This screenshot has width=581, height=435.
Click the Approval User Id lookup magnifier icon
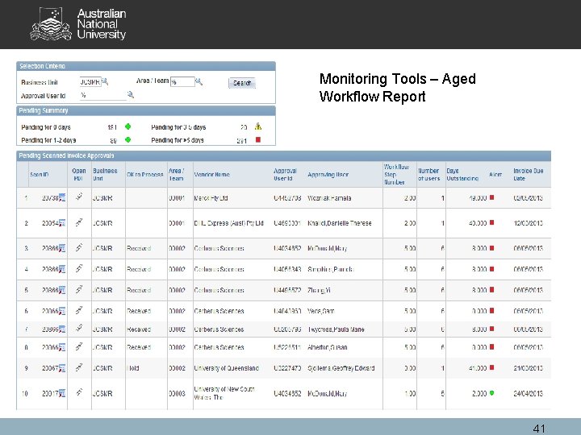click(x=131, y=95)
